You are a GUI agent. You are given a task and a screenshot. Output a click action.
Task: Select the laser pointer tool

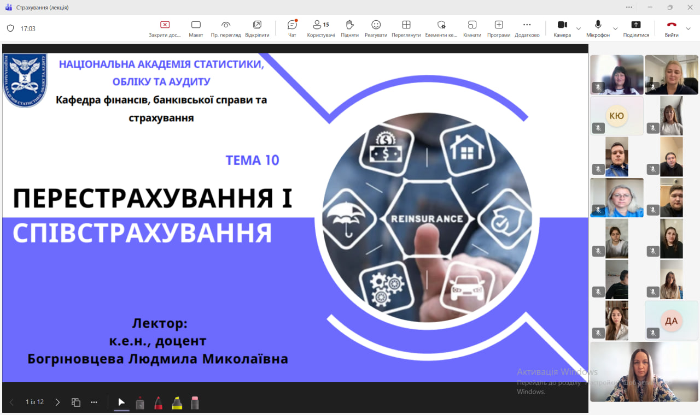121,403
